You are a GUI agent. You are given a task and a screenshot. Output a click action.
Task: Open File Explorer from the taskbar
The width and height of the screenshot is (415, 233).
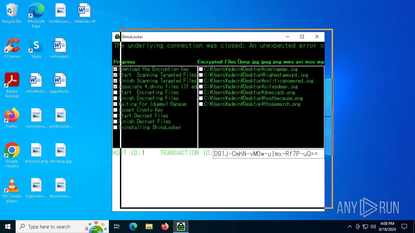point(149,227)
